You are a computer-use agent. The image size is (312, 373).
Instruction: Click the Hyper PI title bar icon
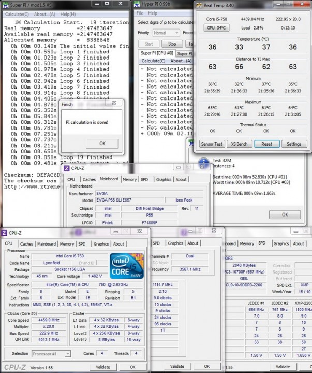tap(137, 4)
